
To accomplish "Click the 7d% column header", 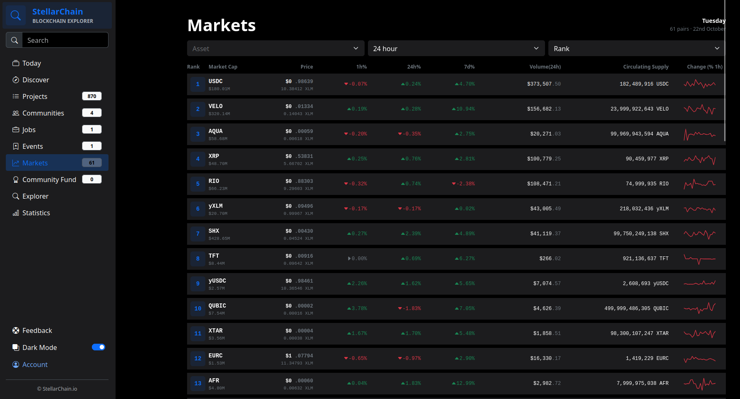I will click(469, 66).
